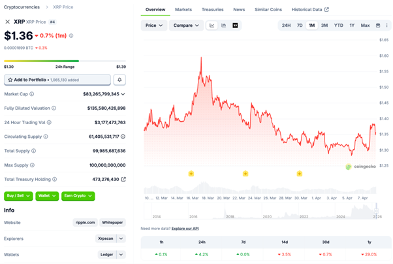Image resolution: width=393 pixels, height=264 pixels.
Task: Expand the Buy / Sell dropdown
Action: [17, 196]
